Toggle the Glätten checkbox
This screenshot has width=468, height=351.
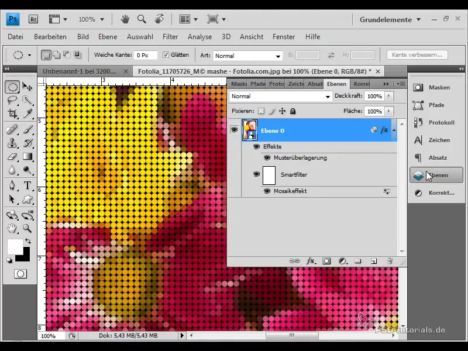(166, 54)
